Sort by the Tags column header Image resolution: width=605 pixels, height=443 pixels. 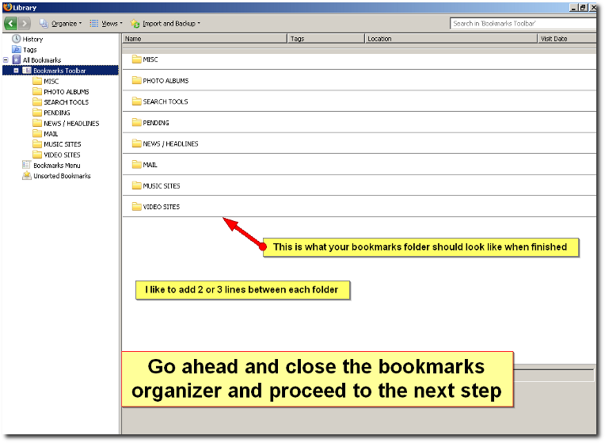pos(326,39)
